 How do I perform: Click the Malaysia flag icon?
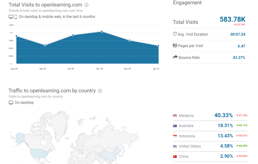pyautogui.click(x=175, y=116)
